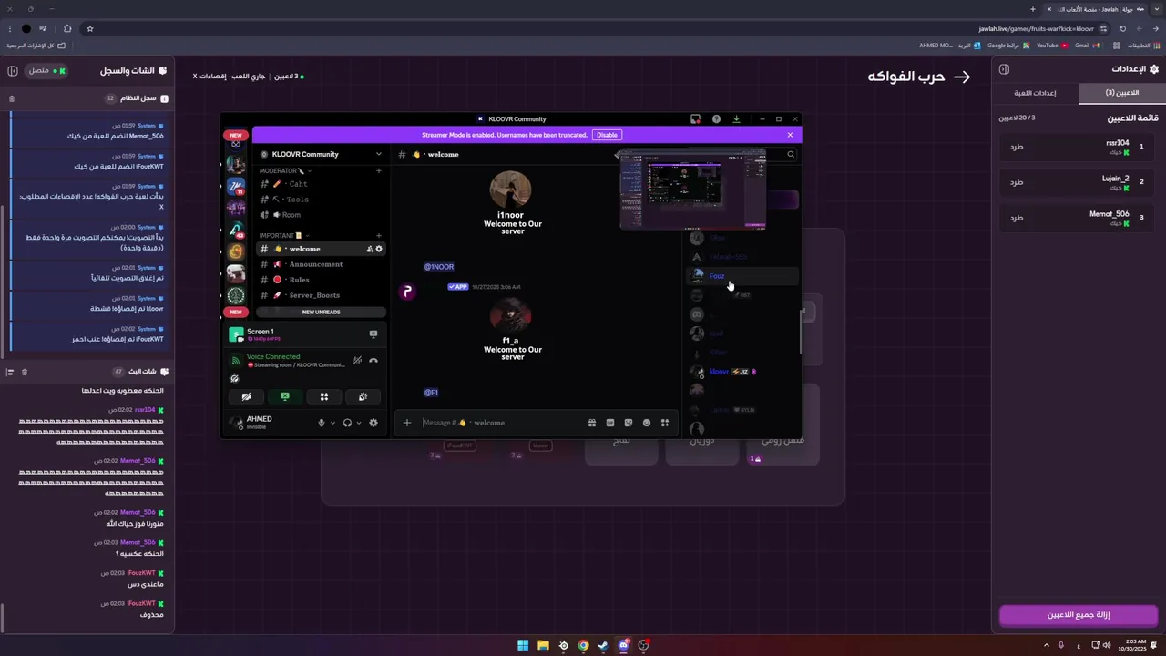
Task: Open the microphone input options arrow
Action: (x=332, y=423)
